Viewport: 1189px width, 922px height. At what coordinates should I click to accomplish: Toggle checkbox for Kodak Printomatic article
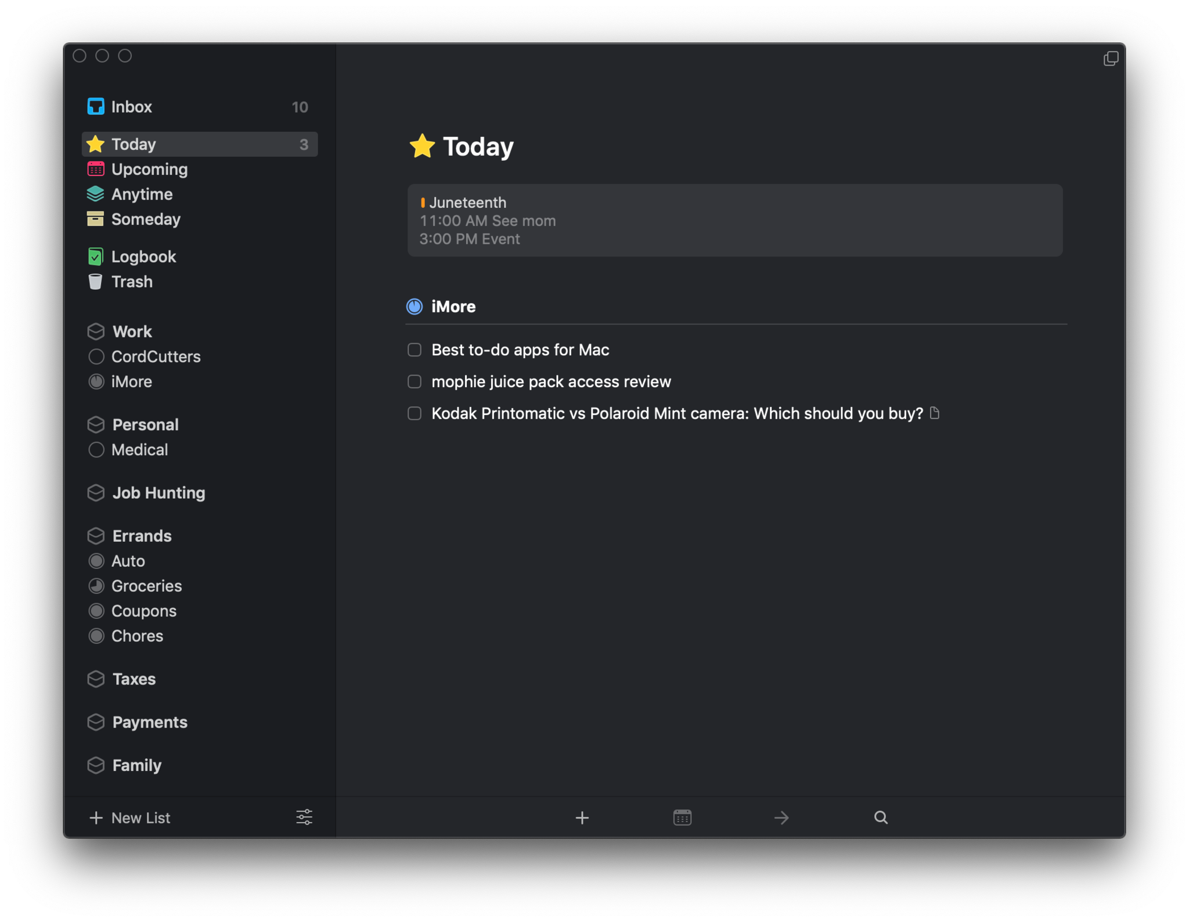(415, 413)
